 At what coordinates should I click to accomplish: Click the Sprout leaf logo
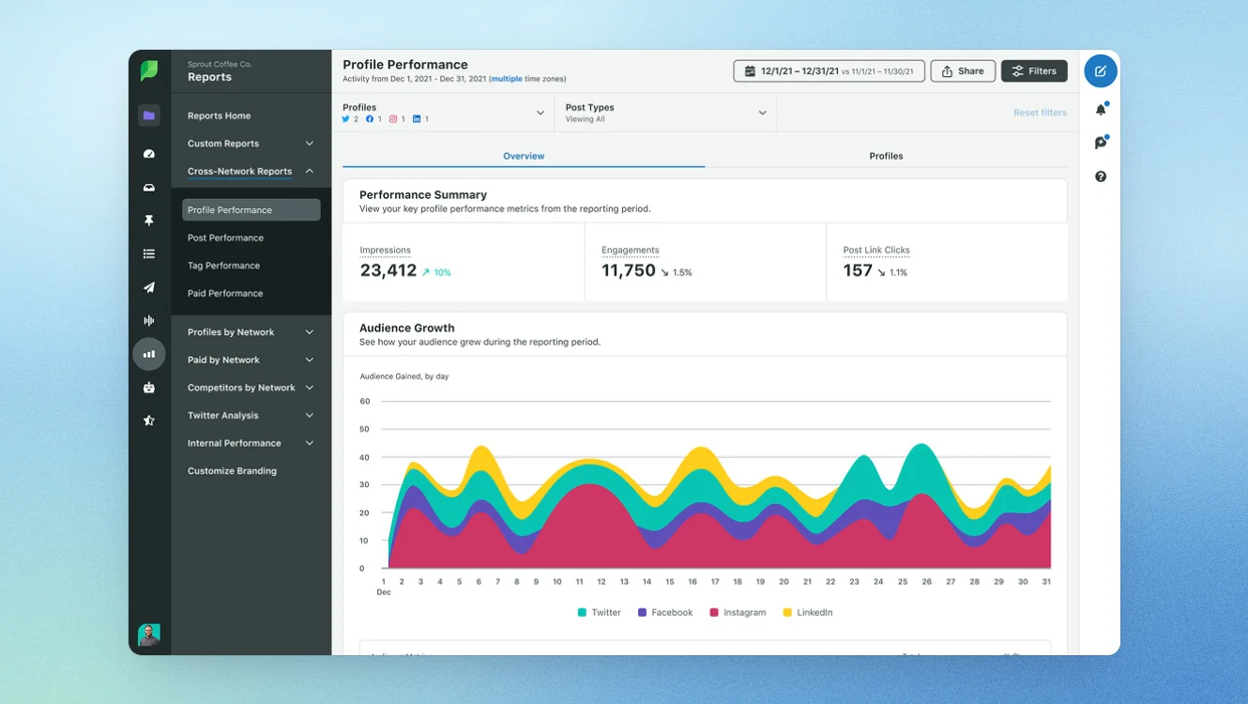(x=149, y=70)
